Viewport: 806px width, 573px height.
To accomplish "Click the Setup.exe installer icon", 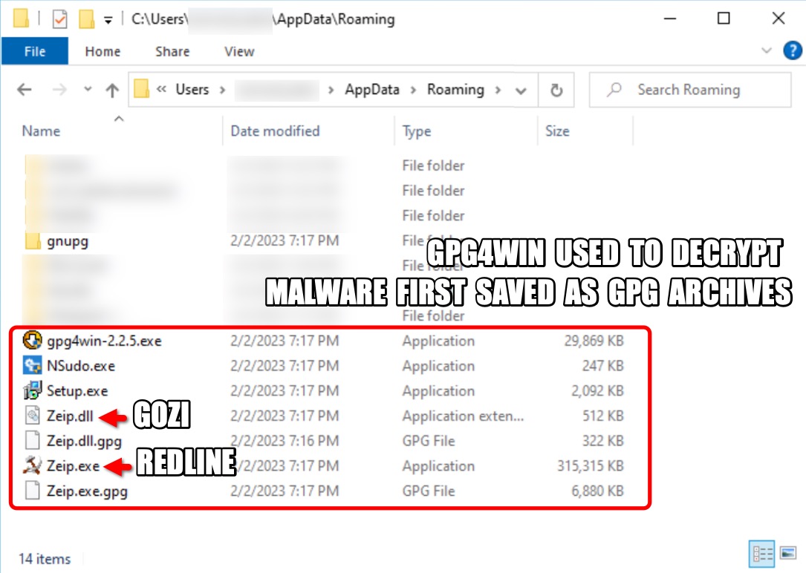I will (33, 390).
